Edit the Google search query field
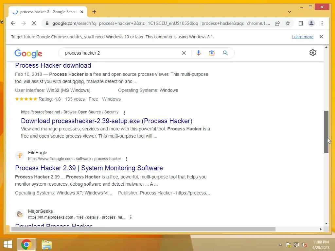This screenshot has height=251, width=335. pyautogui.click(x=121, y=53)
